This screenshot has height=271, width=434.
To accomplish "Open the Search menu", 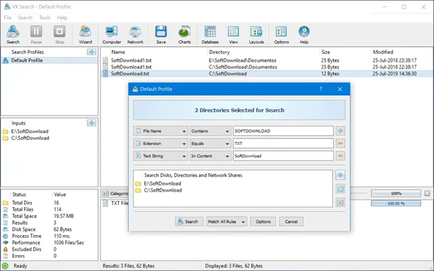I will click(25, 17).
